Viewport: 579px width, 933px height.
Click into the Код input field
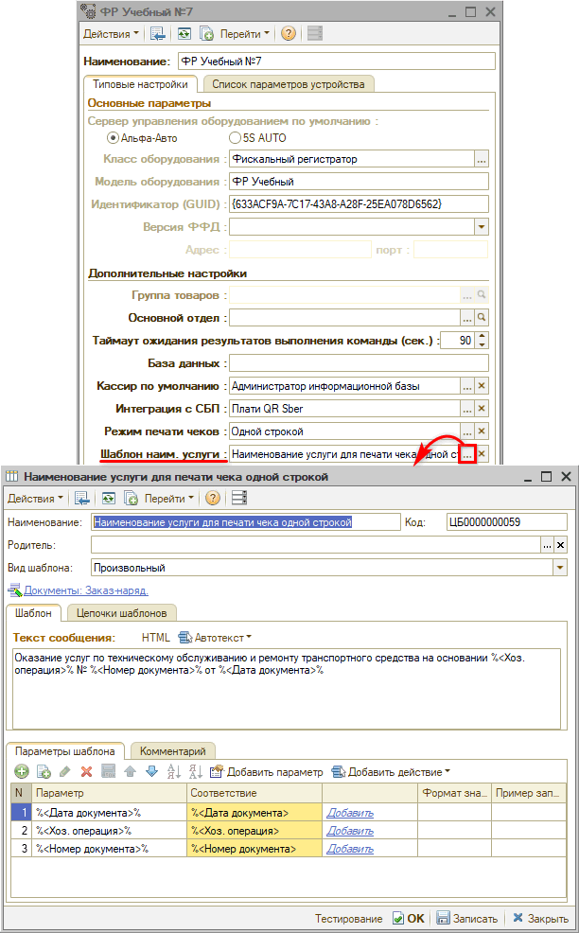point(506,521)
